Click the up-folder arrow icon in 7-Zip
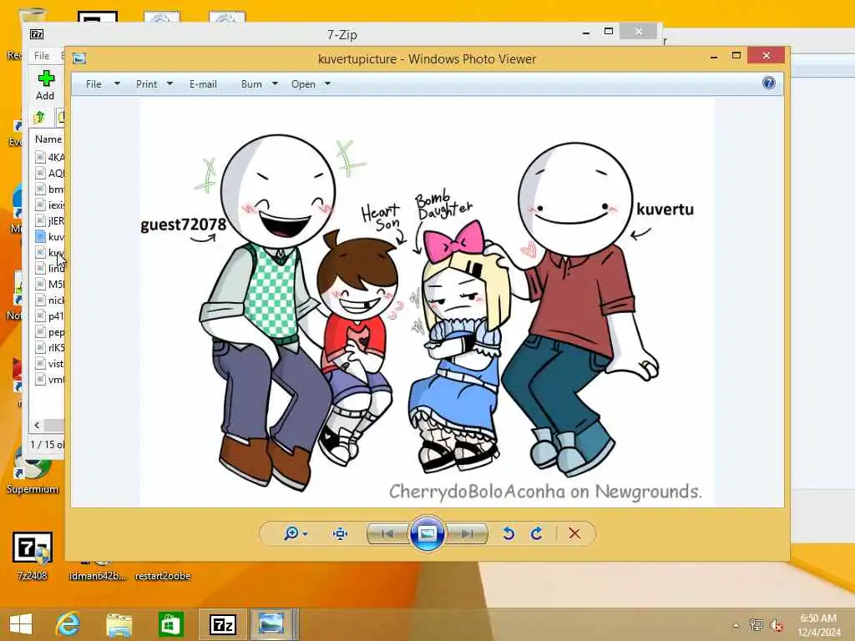 pos(39,117)
